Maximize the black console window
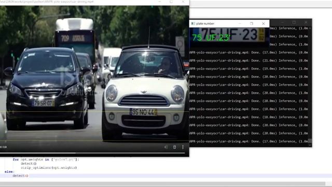The width and height of the screenshot is (332, 187). pyautogui.click(x=294, y=22)
